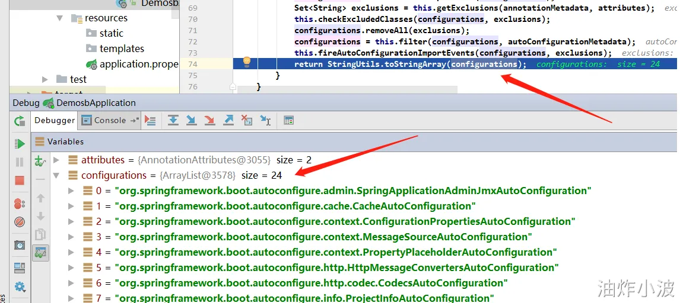Click Step Over icon
The width and height of the screenshot is (680, 303).
point(173,121)
